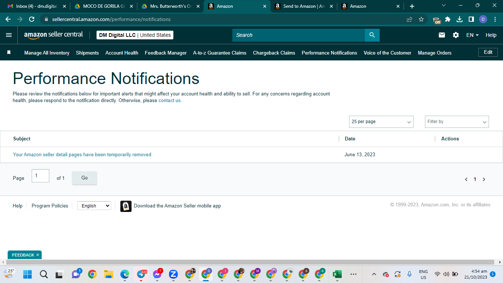Open Telegram from the taskbar
Image resolution: width=503 pixels, height=283 pixels.
pos(141,274)
